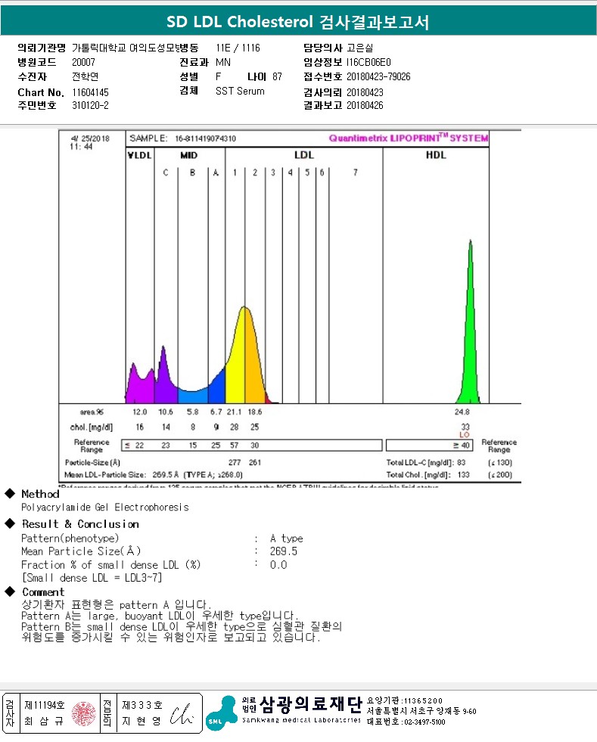Viewport: 597px width, 742px height.
Task: Select receipt number 20180423-79026
Action: click(378, 76)
